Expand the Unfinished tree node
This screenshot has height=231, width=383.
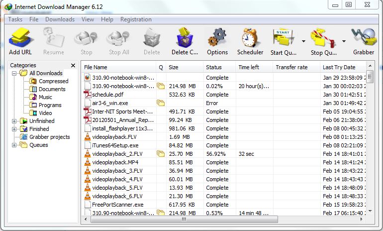14,121
